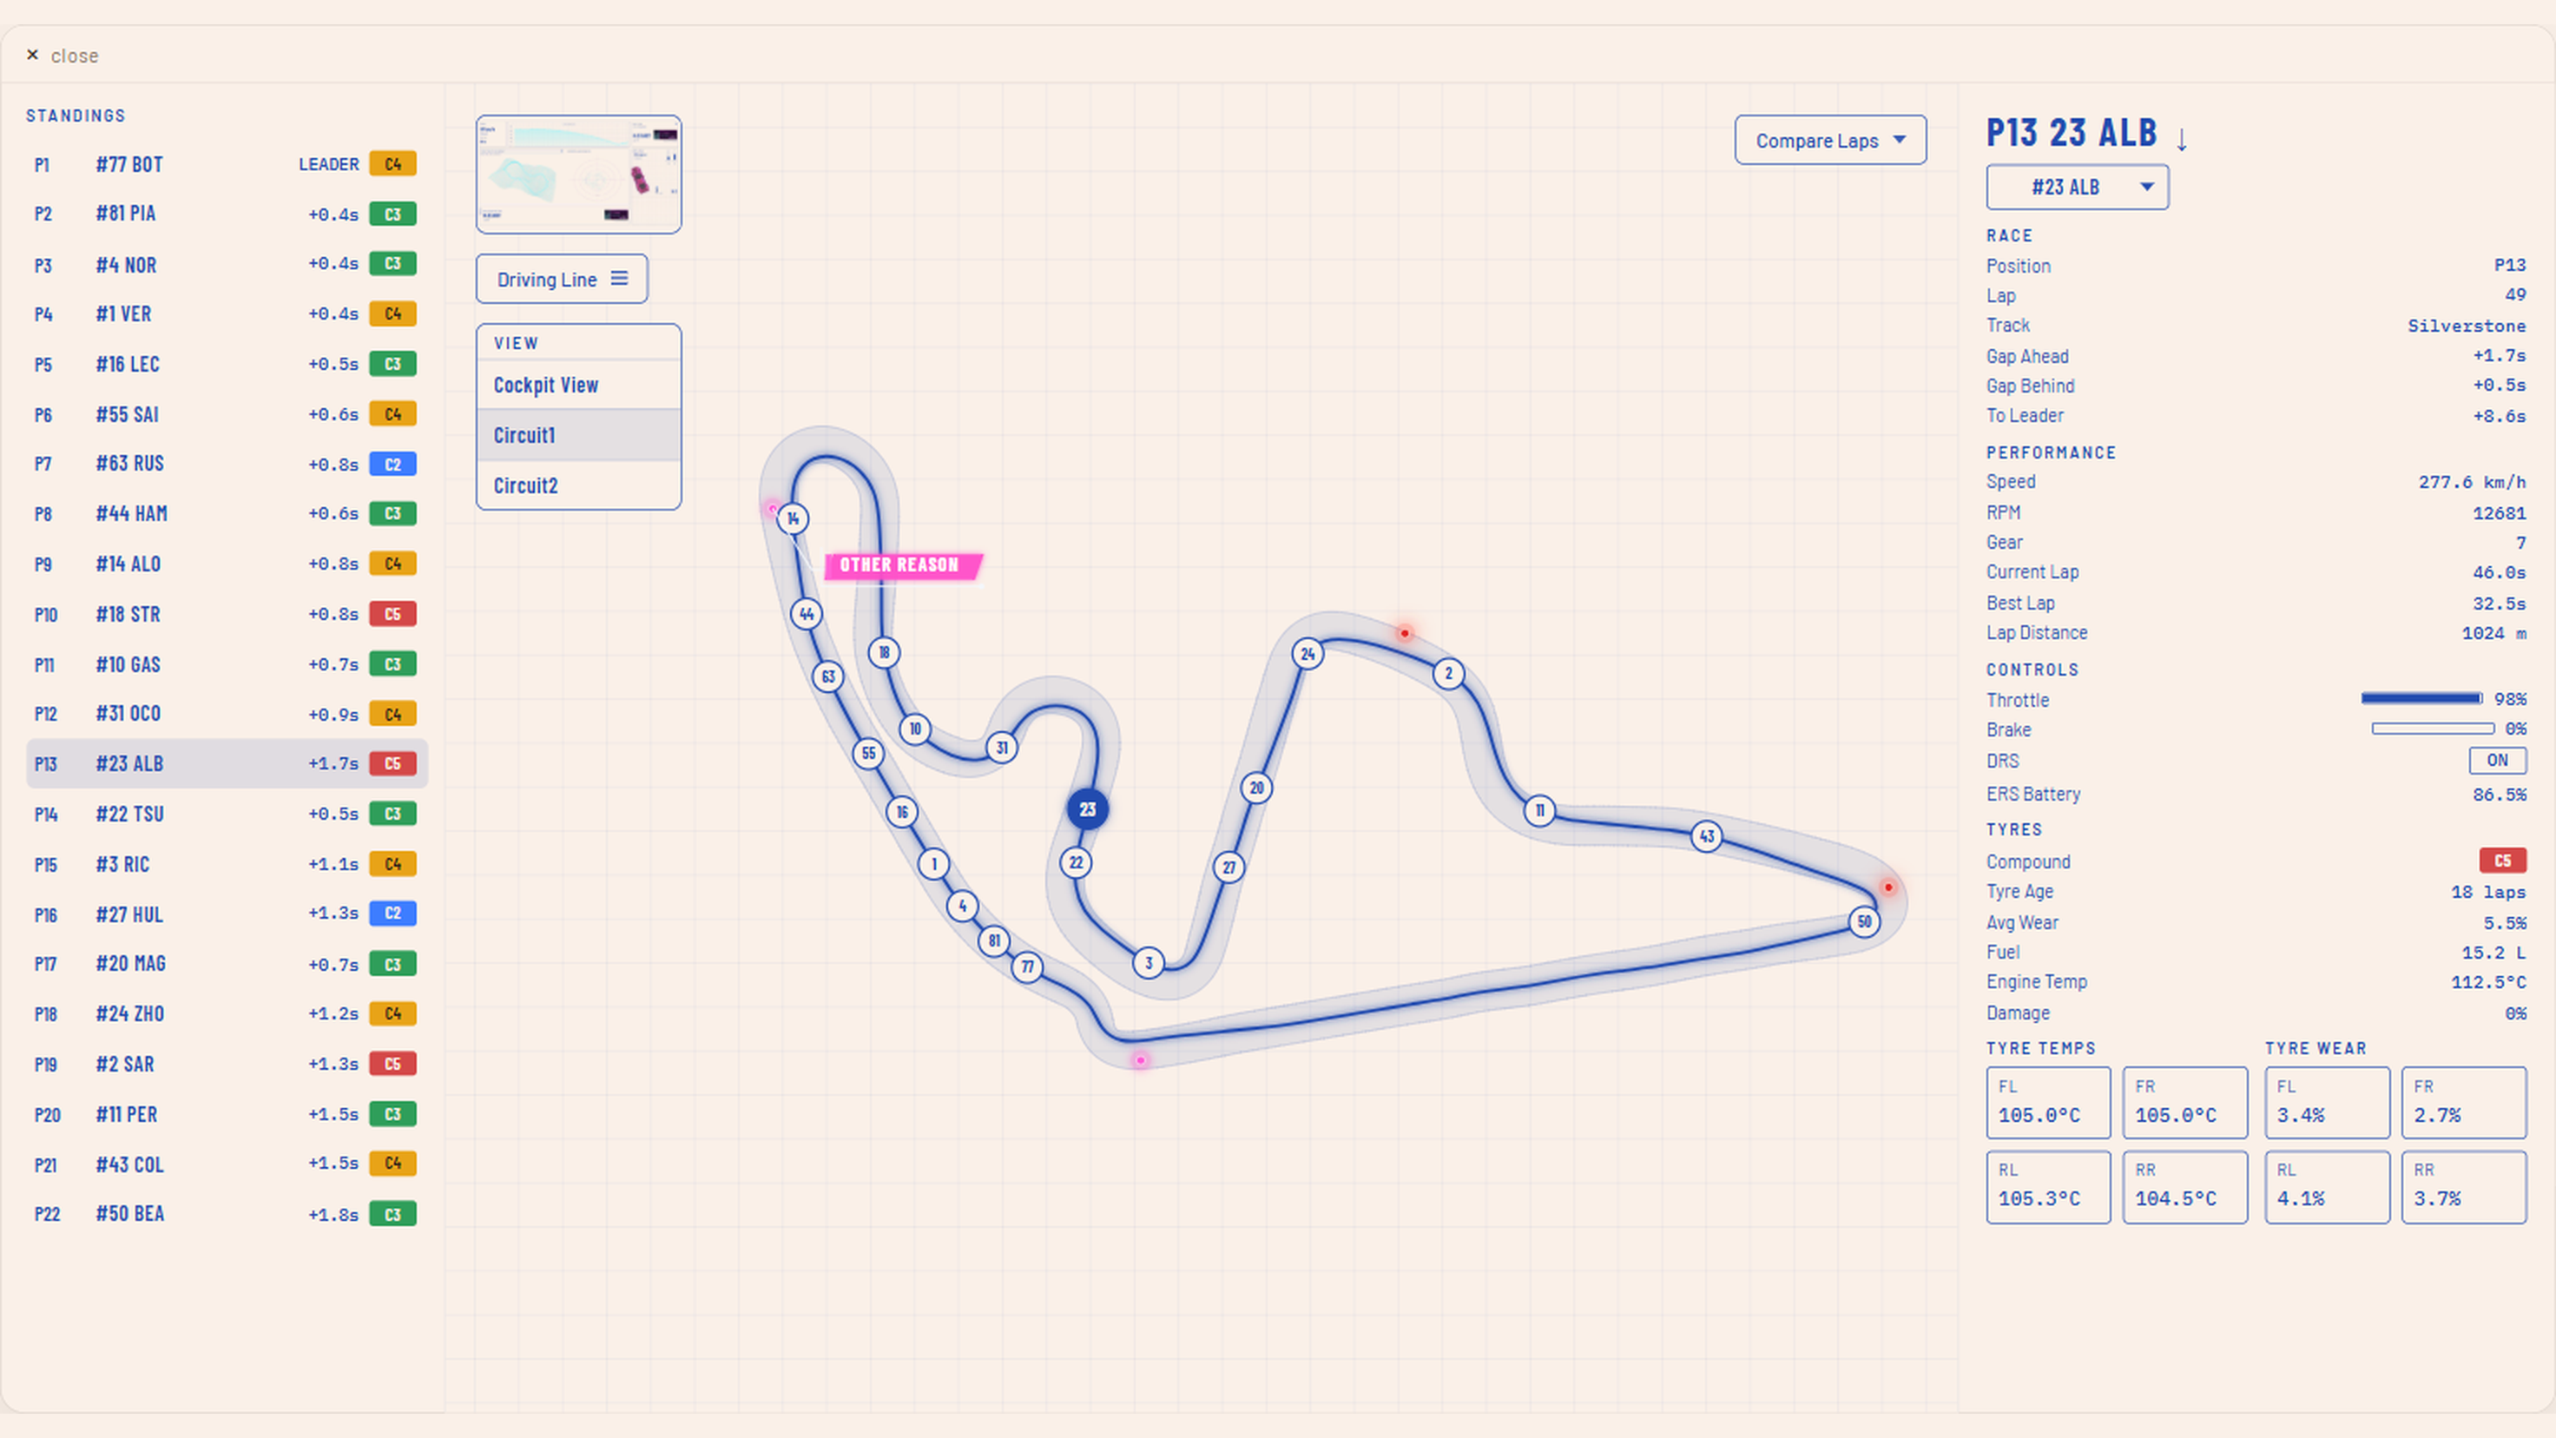Select P10 #18 STR standings row

[227, 613]
